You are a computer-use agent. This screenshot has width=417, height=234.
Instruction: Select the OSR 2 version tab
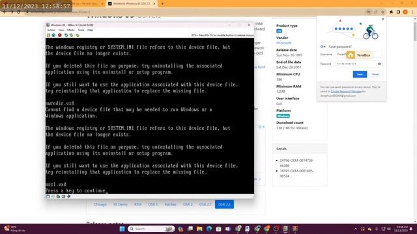188,205
